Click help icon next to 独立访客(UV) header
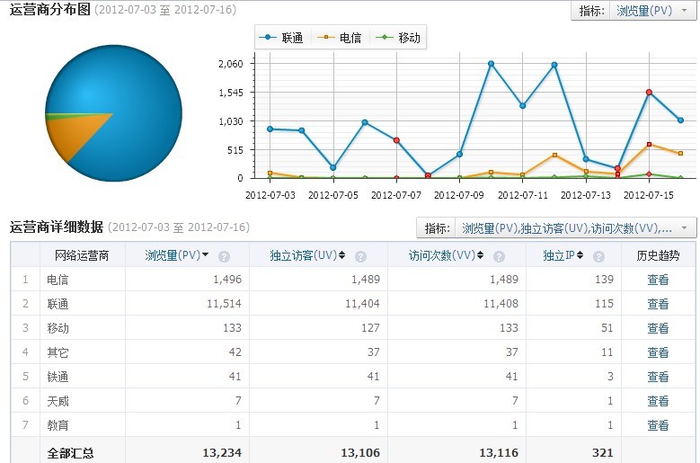This screenshot has width=700, height=463. click(360, 256)
